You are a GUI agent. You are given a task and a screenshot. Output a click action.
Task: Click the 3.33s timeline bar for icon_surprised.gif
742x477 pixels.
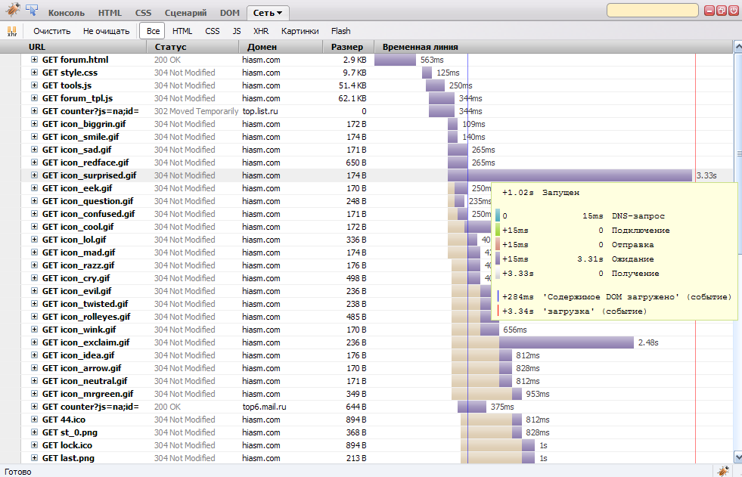point(569,175)
